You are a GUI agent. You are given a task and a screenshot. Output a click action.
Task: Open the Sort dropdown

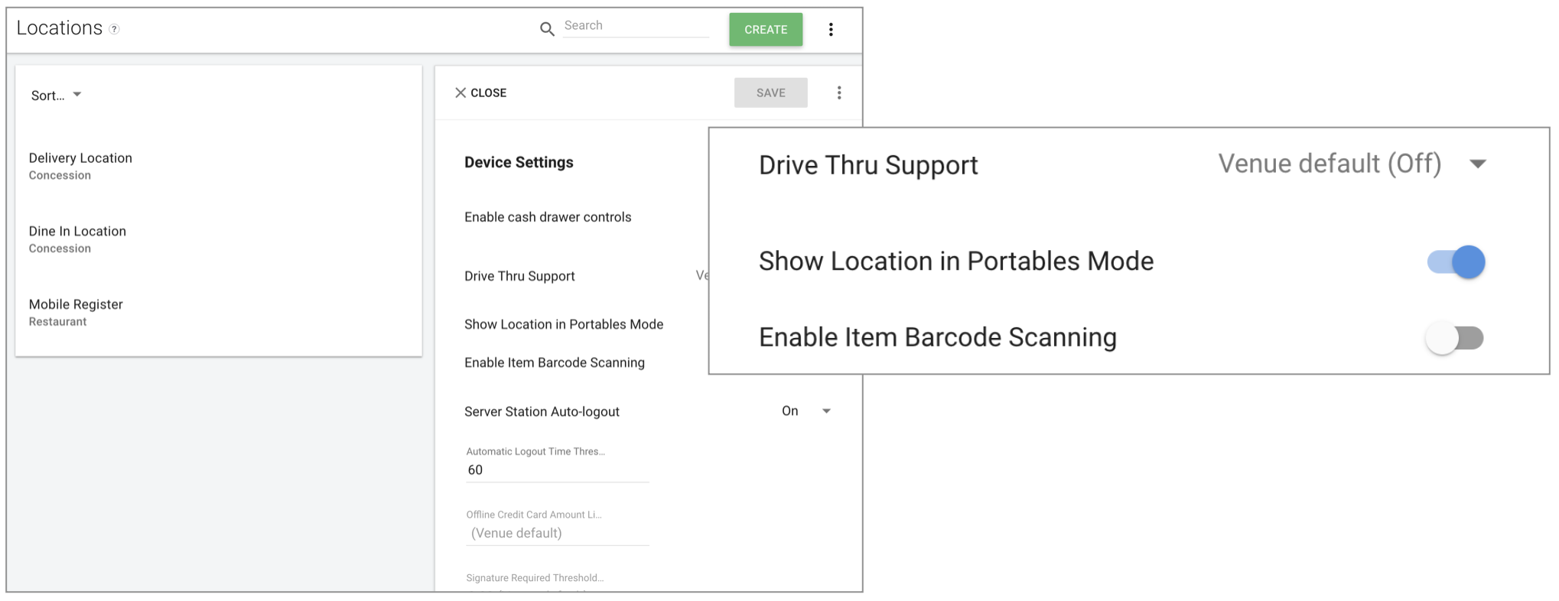tap(56, 95)
